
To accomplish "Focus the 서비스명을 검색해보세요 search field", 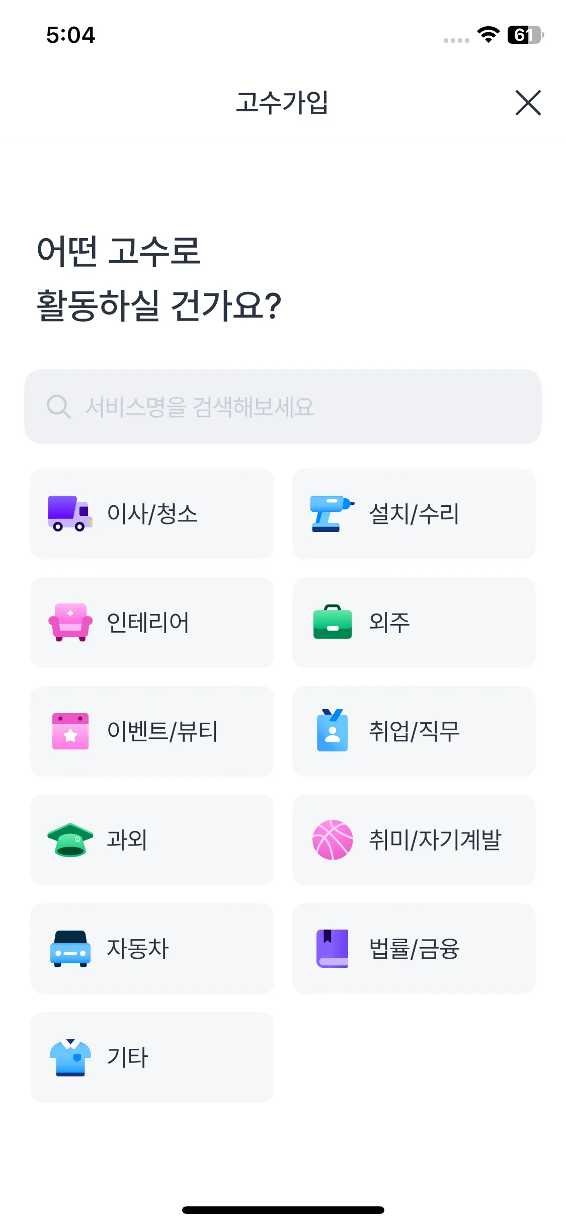I will click(x=302, y=407).
